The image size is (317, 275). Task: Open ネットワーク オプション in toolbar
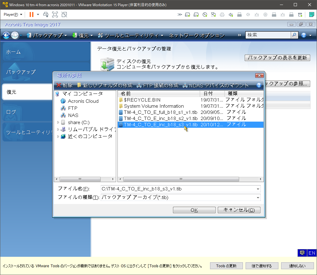(x=197, y=35)
